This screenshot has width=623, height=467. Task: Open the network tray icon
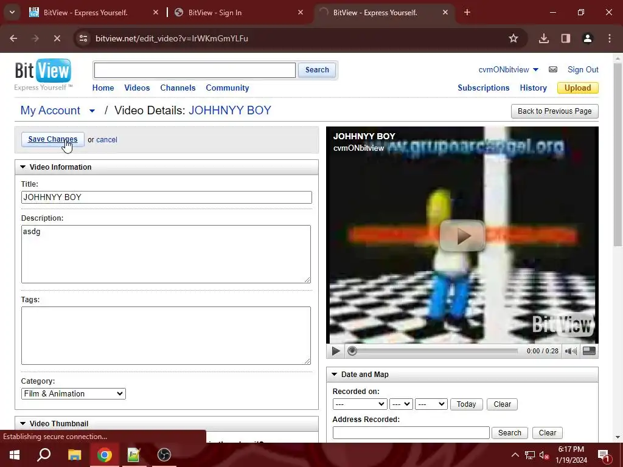pyautogui.click(x=530, y=455)
